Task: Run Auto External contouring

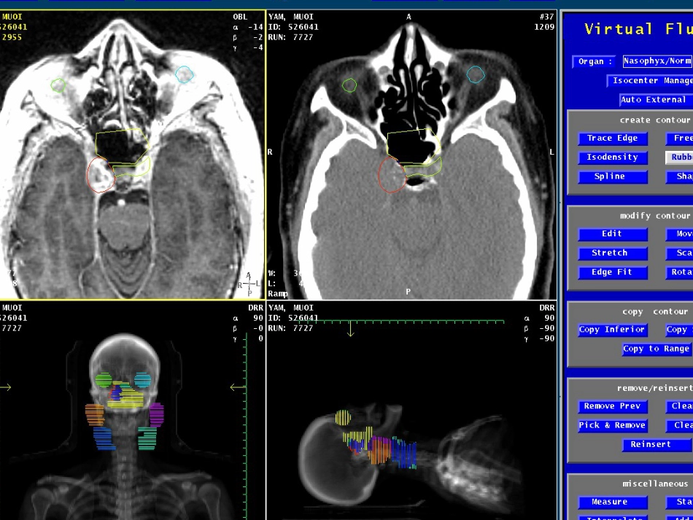Action: (x=656, y=100)
